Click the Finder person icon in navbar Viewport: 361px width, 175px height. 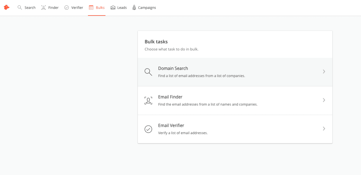tap(43, 8)
